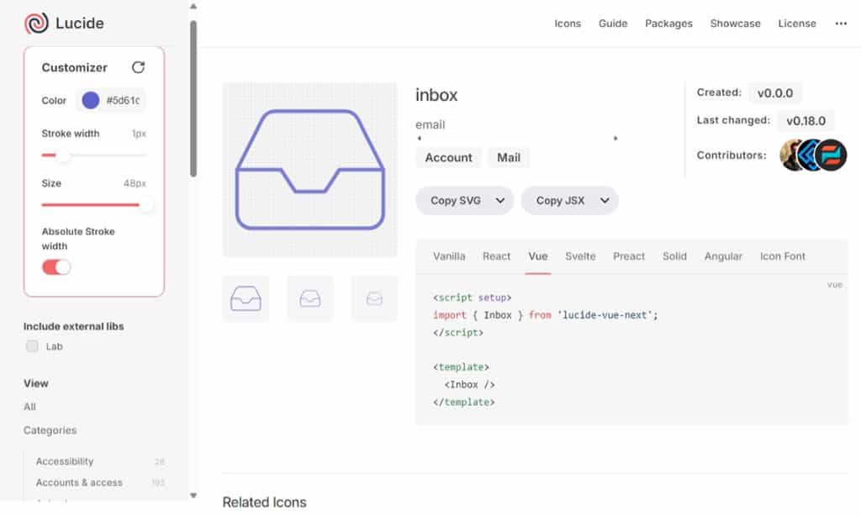Switch to the Vanilla code tab
The height and width of the screenshot is (517, 861).
[449, 256]
